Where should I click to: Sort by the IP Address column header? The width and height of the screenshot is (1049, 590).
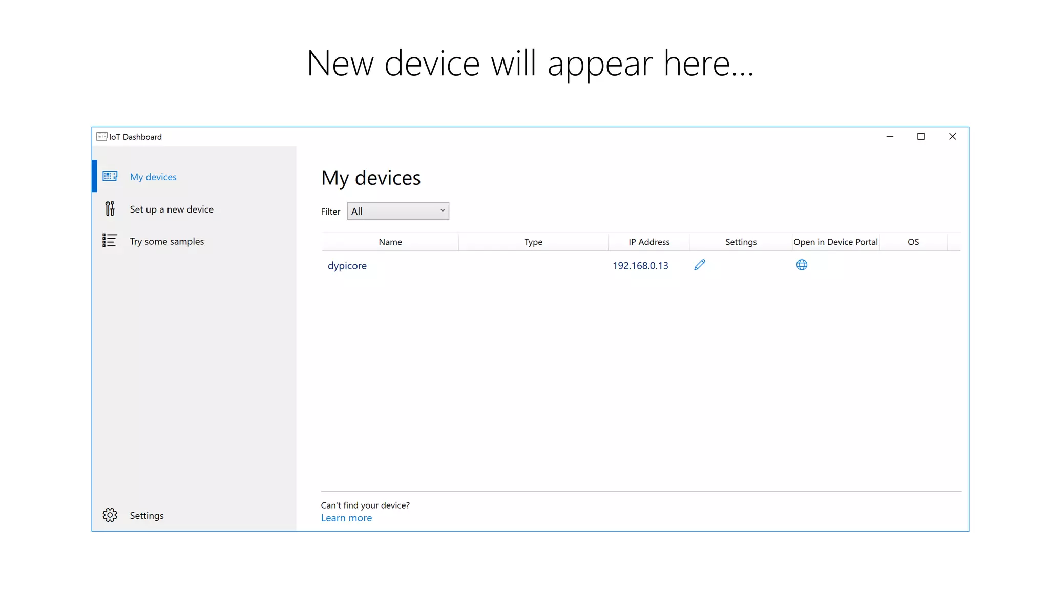coord(648,242)
